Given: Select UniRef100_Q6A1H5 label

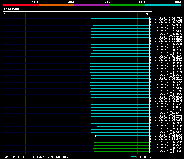Looking at the screenshot, I should tap(168, 126).
